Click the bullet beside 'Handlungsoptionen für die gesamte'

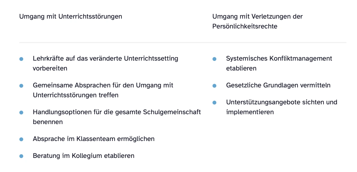point(21,113)
